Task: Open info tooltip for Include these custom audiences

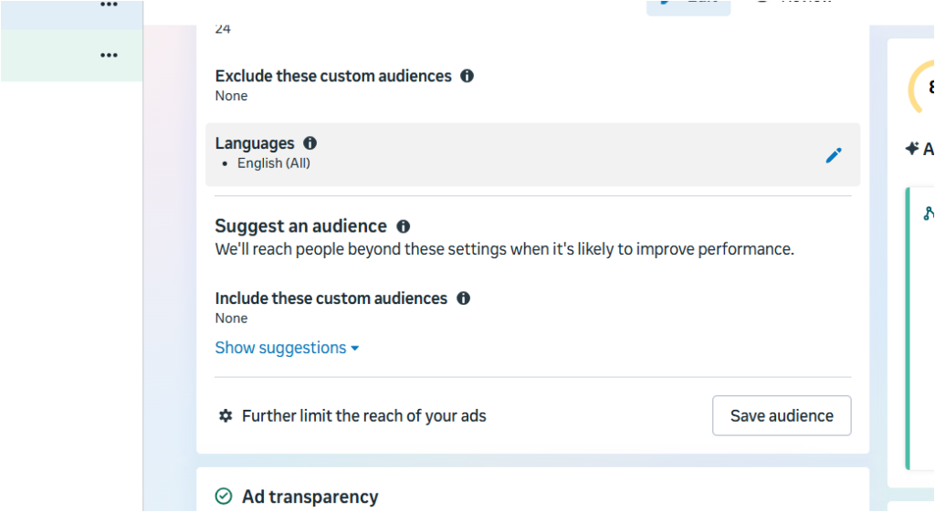Action: (x=463, y=298)
